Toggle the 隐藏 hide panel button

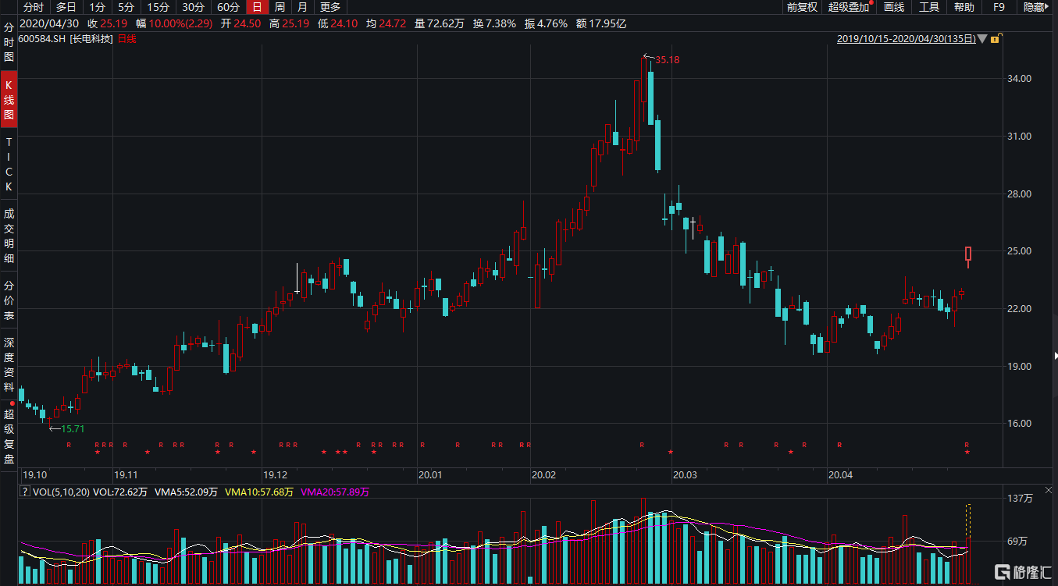1035,7
